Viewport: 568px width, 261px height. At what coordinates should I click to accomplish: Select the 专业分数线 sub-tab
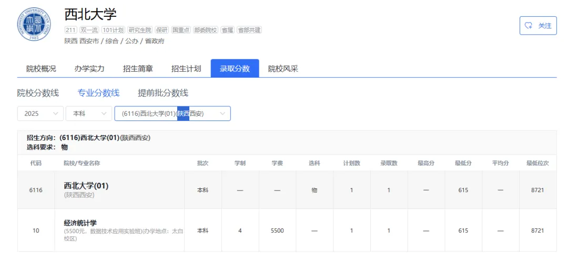click(98, 93)
